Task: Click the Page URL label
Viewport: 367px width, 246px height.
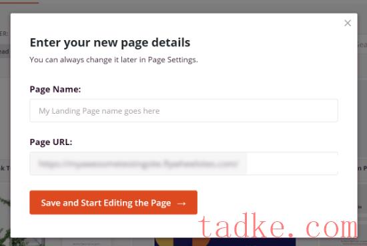Action: [x=51, y=142]
